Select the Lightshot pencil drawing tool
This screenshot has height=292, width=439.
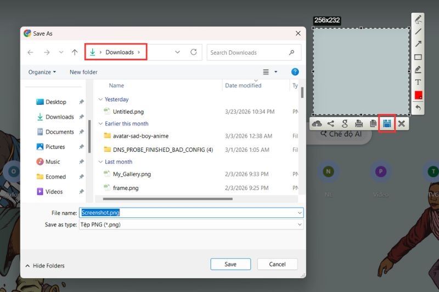(x=418, y=19)
